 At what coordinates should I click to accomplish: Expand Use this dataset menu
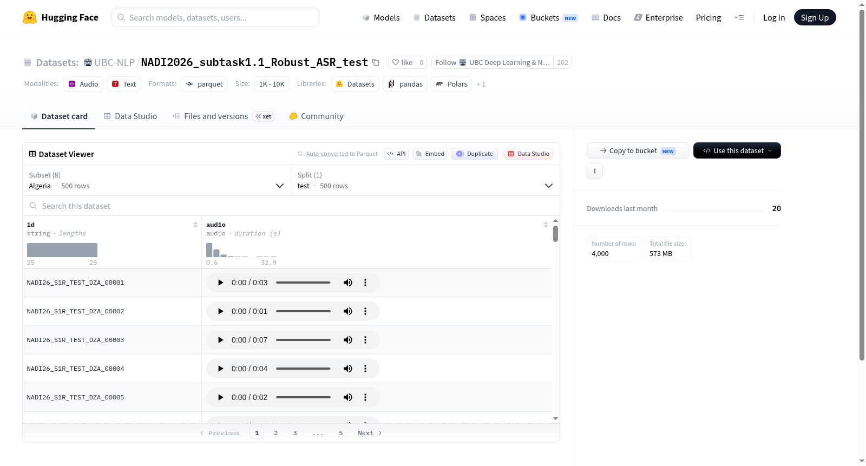737,150
